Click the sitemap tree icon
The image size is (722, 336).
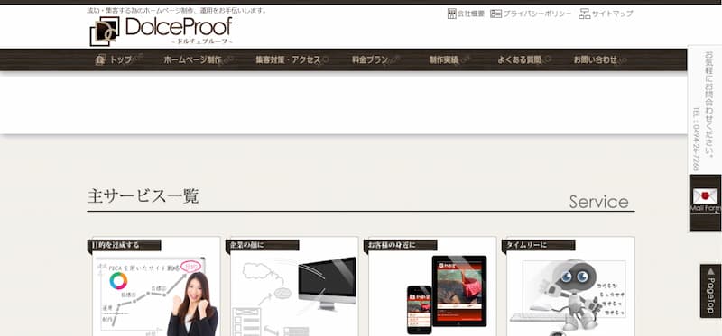584,14
